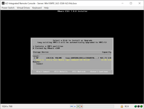Click the iLO logo in title bar
The image size is (144, 109).
click(3, 3)
